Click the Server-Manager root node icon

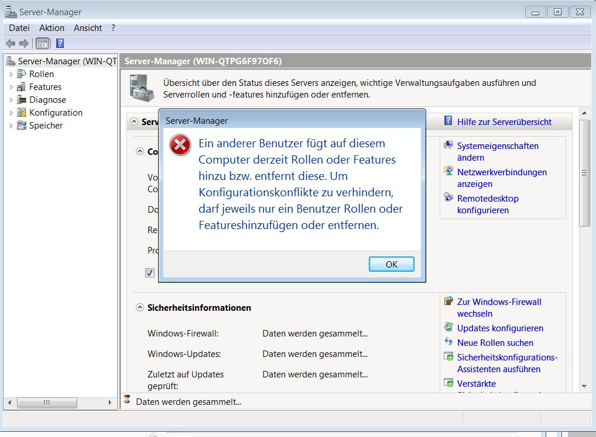11,61
